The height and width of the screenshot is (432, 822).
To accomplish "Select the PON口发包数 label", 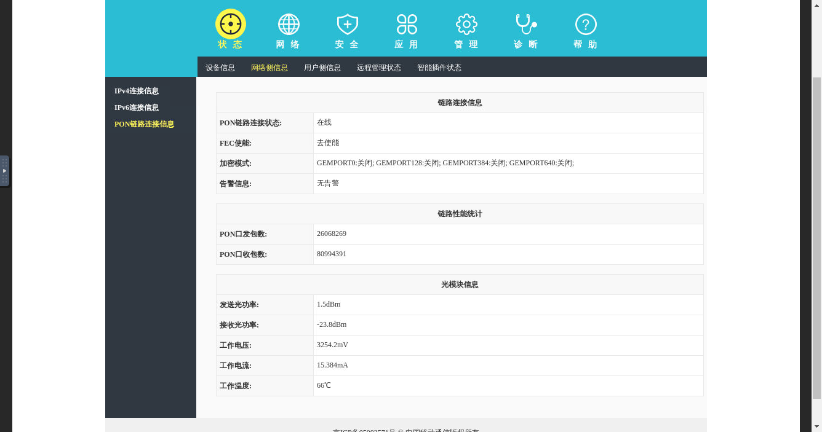I will (x=243, y=234).
